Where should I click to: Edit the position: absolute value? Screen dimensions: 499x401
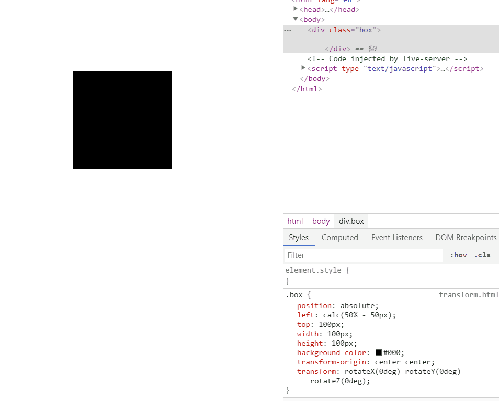[x=358, y=305]
